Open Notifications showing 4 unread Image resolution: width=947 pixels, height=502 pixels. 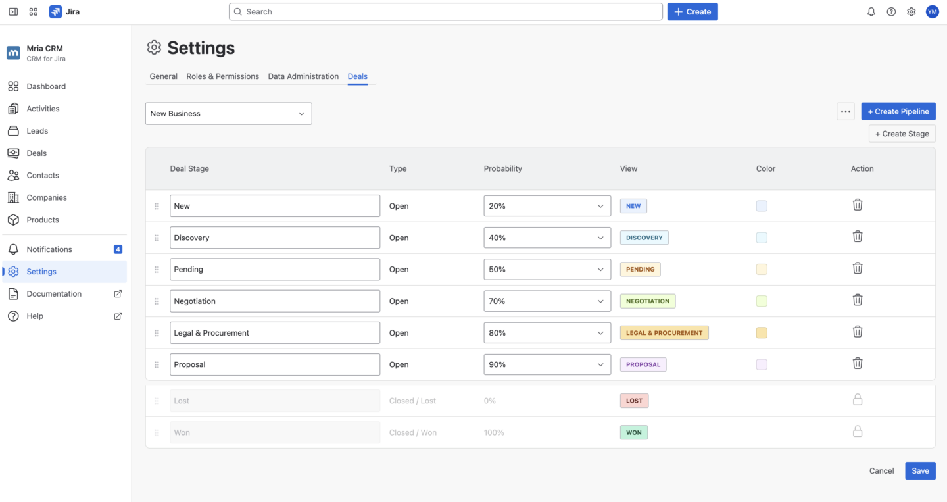click(x=49, y=249)
